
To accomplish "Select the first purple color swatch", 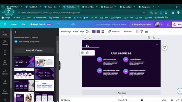I will tap(94, 31).
